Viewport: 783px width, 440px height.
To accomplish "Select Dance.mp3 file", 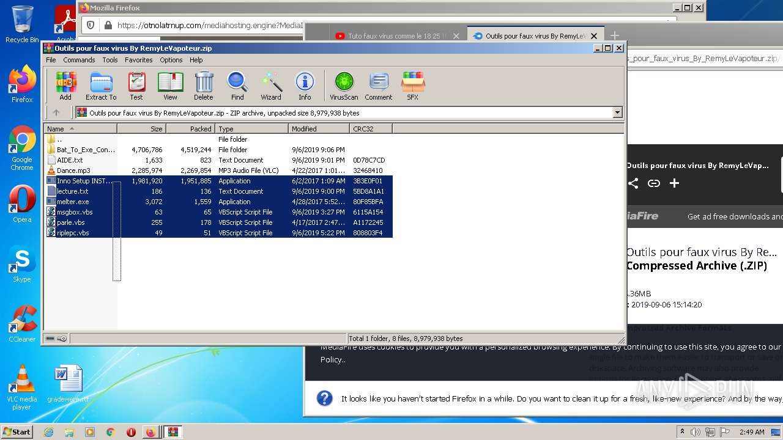I will pos(218,170).
